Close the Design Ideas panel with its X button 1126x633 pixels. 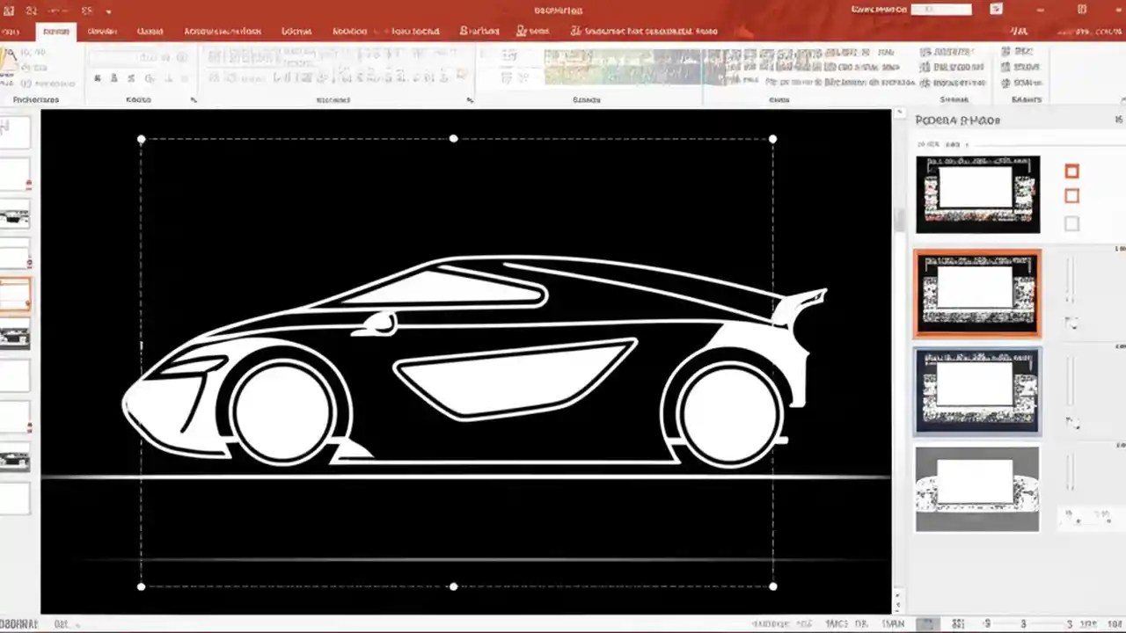tap(1116, 120)
